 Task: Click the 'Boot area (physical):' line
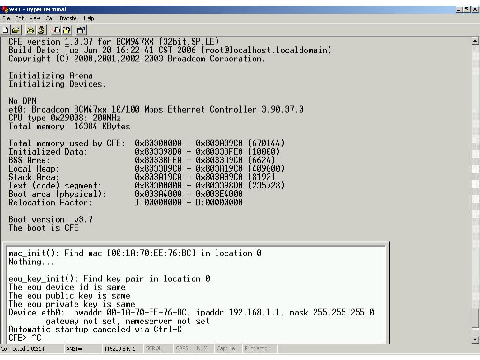[x=126, y=194]
